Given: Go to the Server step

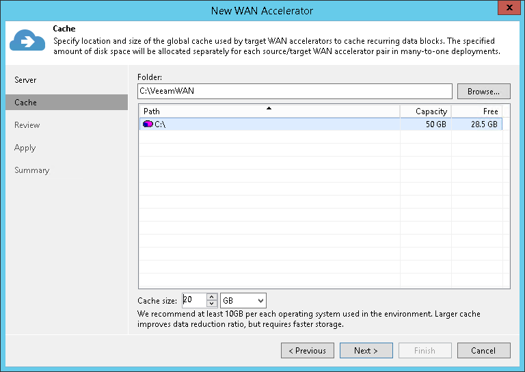Looking at the screenshot, I should pos(25,80).
